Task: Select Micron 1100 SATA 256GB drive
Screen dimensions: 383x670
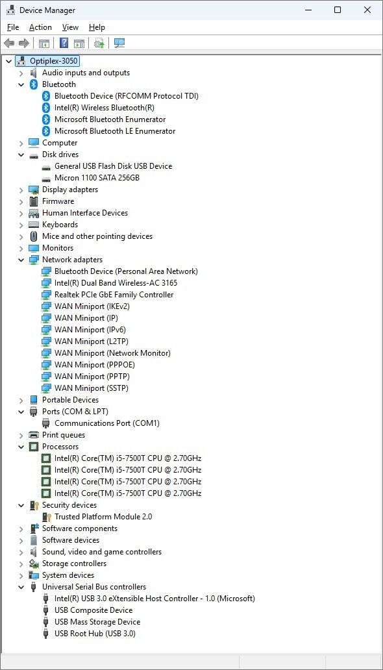Action: tap(97, 178)
